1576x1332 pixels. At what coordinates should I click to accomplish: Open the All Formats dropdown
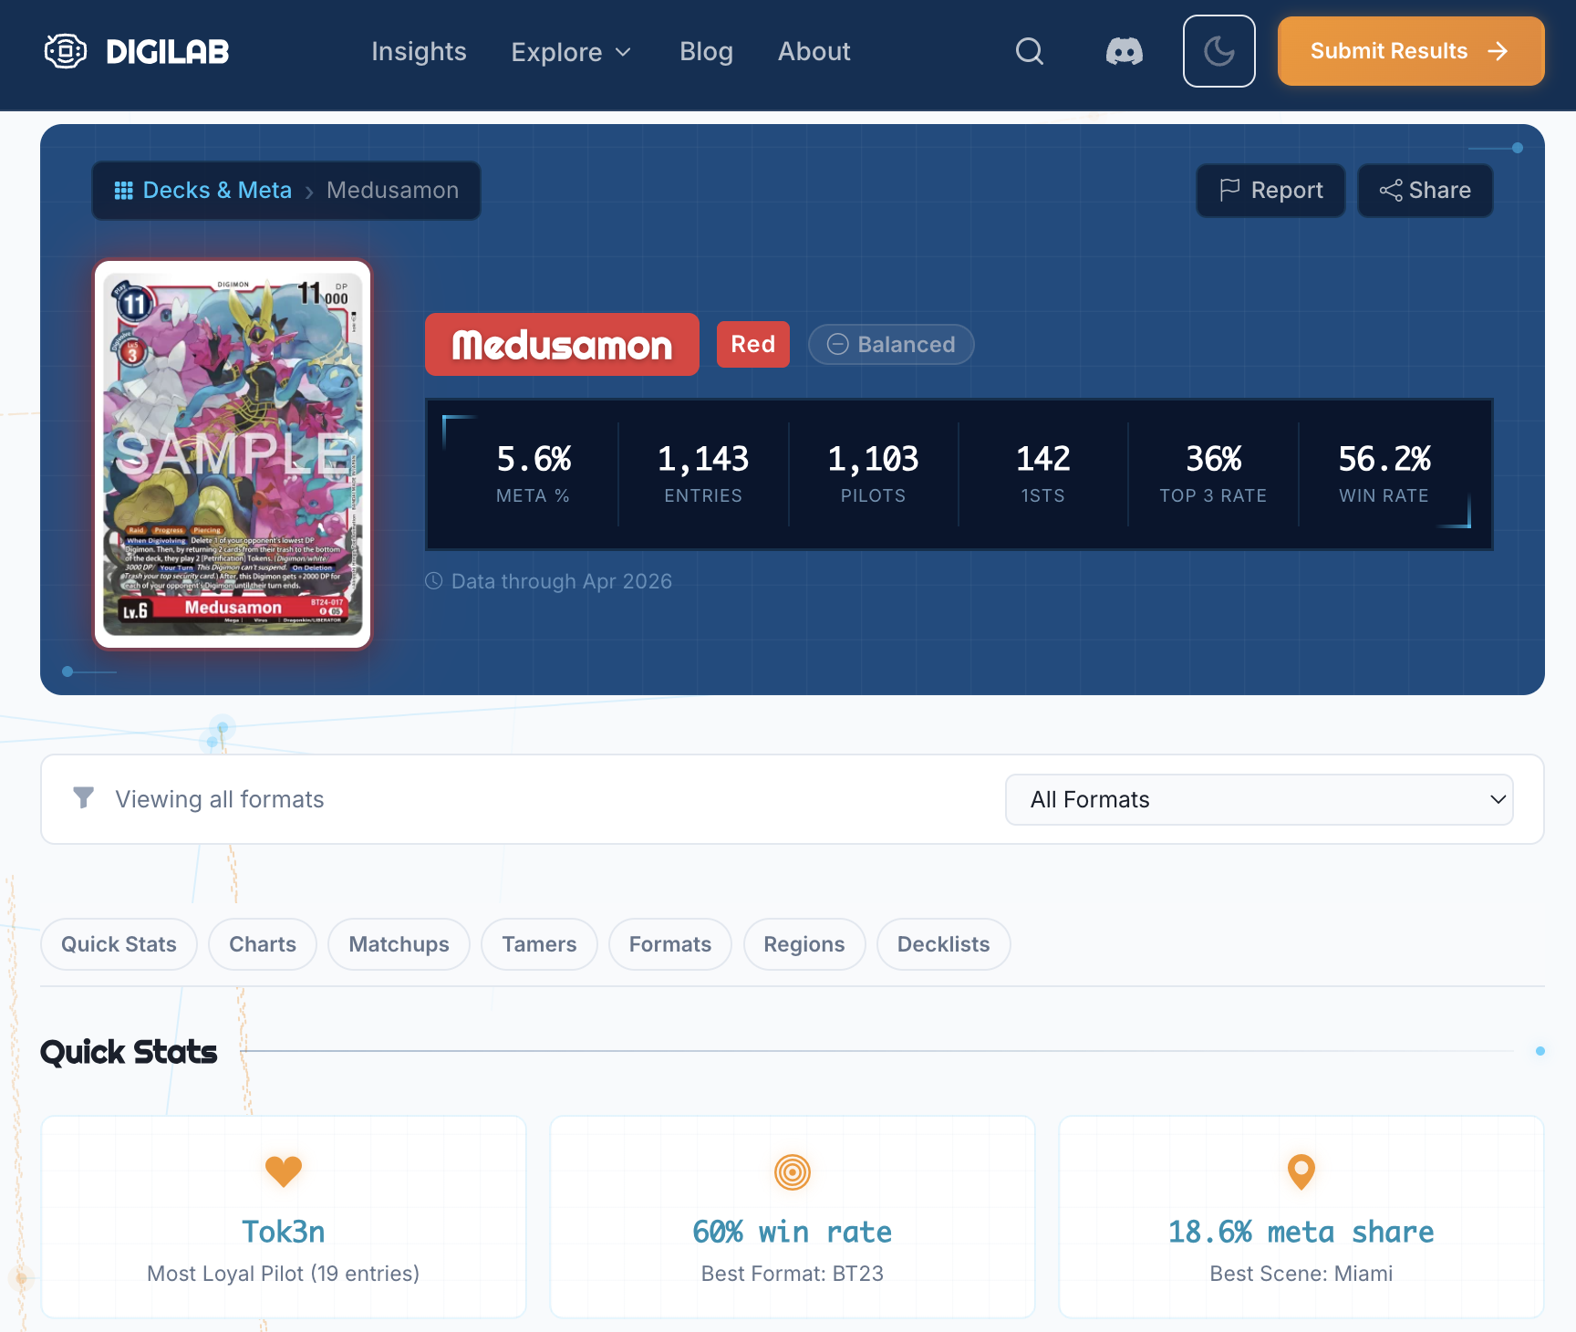1260,799
